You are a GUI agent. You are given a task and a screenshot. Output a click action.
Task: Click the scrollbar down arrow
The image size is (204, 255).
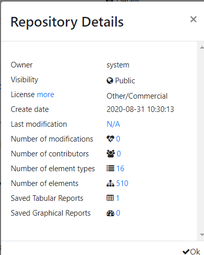tap(201, 235)
